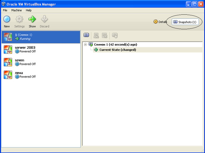Switch to the Snapshots (1) tab

pos(185,22)
